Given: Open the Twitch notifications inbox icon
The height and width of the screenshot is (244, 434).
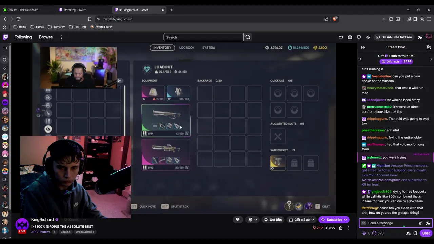Looking at the screenshot, I should tap(350, 37).
